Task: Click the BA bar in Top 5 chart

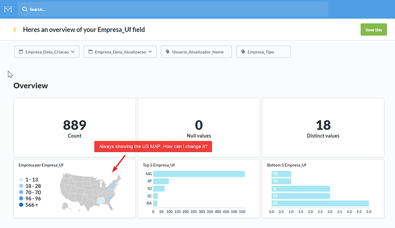Action: (155, 203)
